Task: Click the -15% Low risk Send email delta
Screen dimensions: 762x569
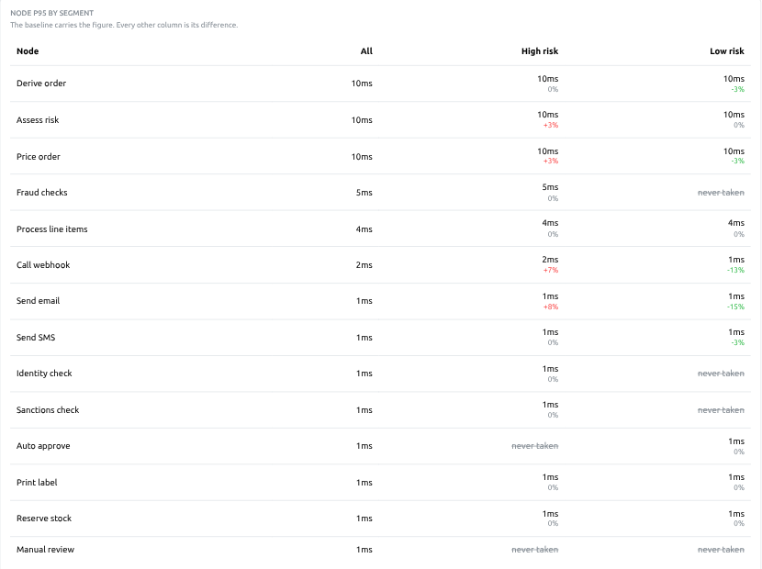Action: click(735, 307)
